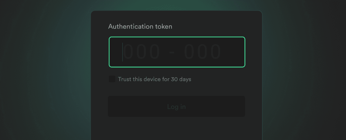
Task: Click the 'Authentication token' label text
Action: 140,27
